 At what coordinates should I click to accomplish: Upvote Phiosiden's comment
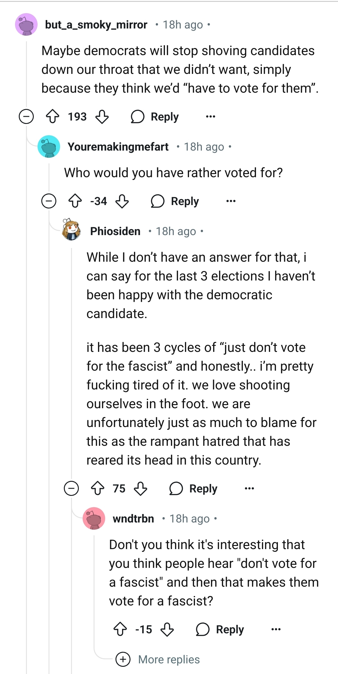point(98,488)
